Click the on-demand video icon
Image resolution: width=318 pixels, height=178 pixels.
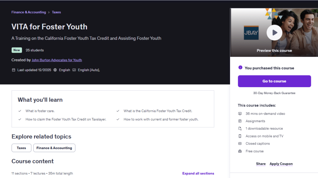tap(240, 113)
